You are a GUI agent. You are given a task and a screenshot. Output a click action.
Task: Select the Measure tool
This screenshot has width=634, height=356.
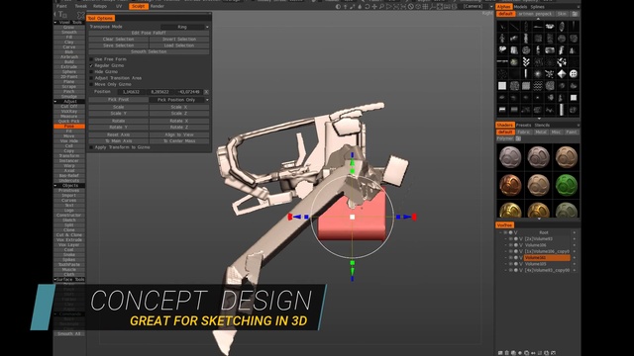pos(69,117)
